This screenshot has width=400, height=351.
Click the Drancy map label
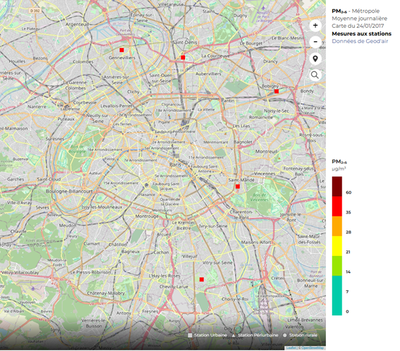(270, 61)
